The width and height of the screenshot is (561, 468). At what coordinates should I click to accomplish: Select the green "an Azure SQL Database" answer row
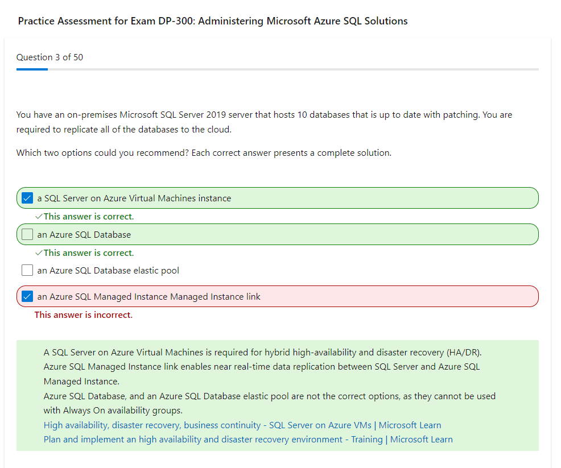(x=278, y=234)
